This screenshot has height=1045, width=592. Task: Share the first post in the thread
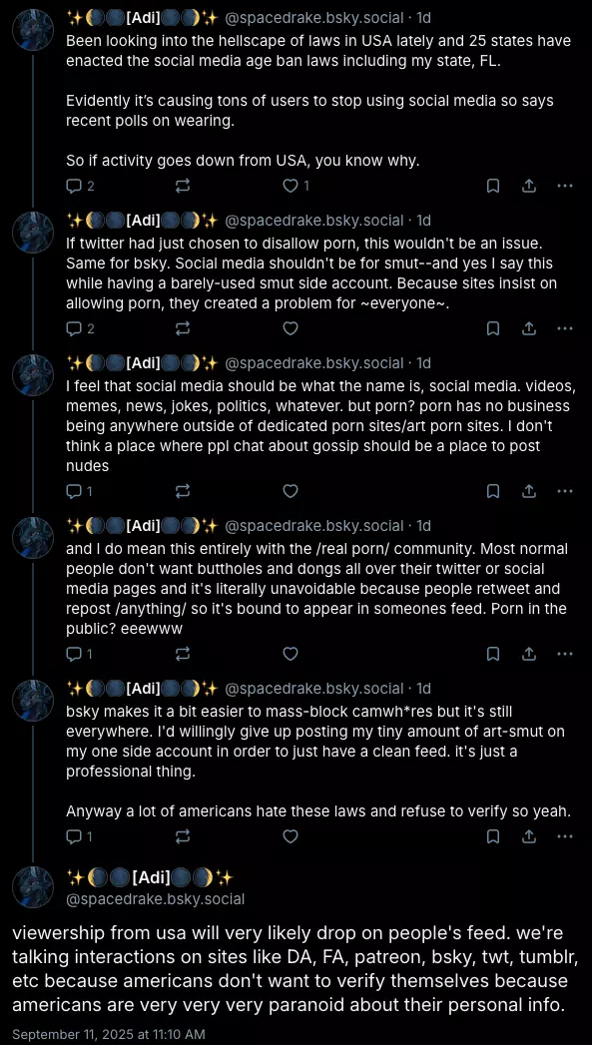tap(529, 187)
